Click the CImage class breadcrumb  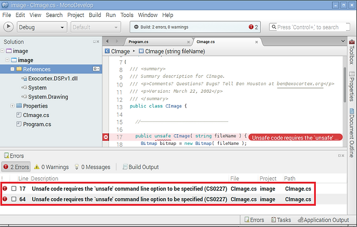pyautogui.click(x=117, y=51)
